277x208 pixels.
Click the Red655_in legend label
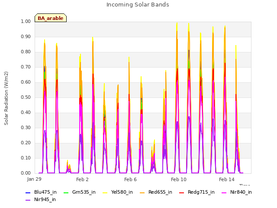tap(160, 192)
